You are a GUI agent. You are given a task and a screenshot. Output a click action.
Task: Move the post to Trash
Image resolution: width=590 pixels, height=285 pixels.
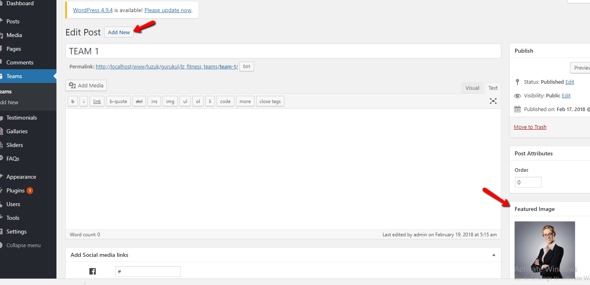tap(530, 127)
